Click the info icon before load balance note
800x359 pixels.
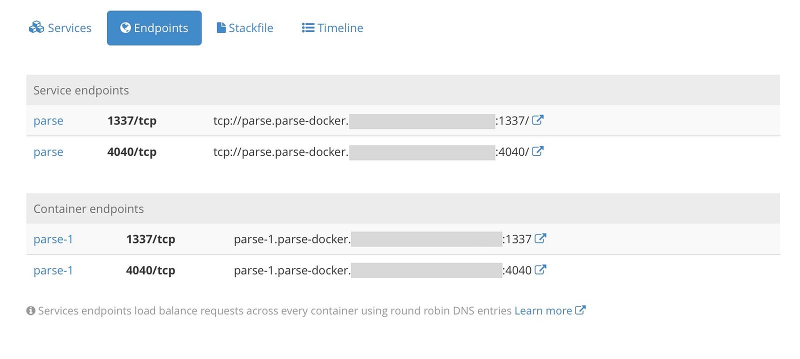[x=30, y=310]
